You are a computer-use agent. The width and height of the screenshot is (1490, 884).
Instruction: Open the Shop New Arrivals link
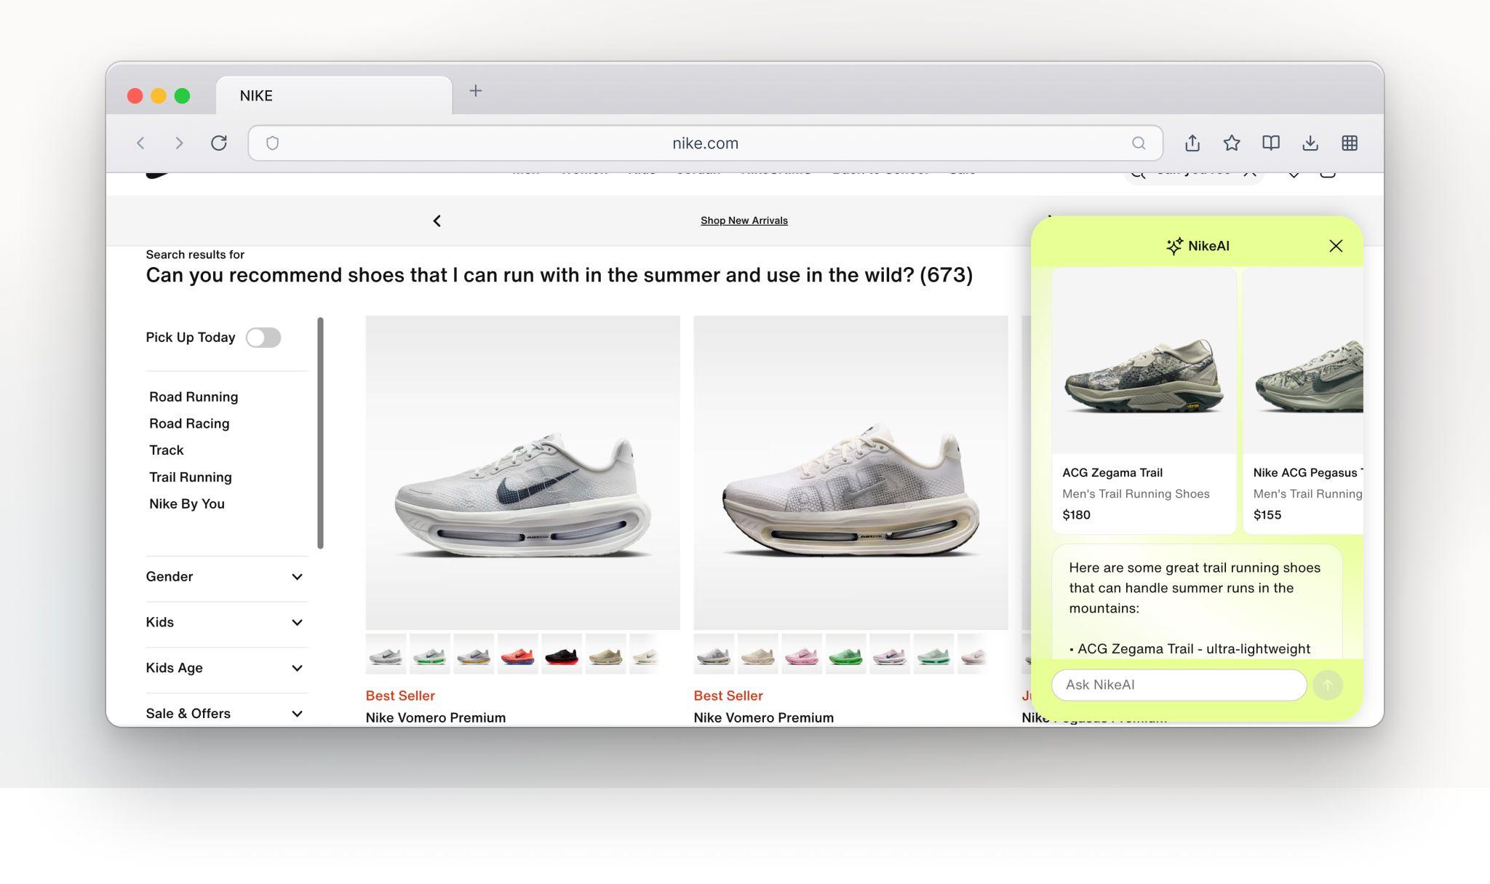pos(744,220)
